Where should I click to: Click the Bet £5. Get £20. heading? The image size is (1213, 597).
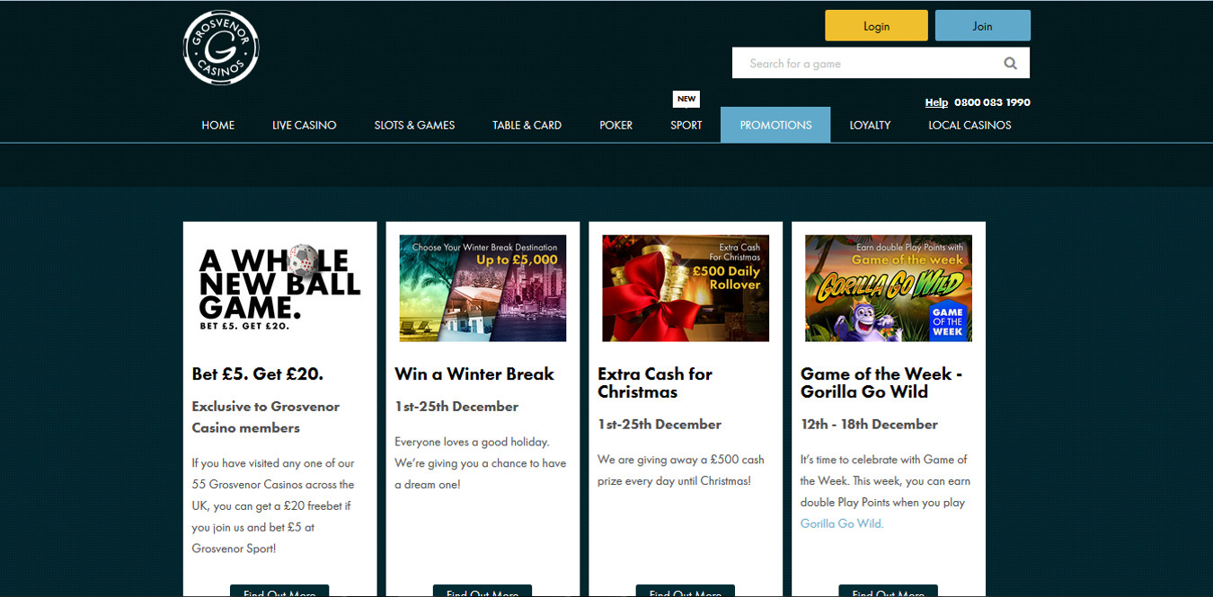[x=258, y=373]
